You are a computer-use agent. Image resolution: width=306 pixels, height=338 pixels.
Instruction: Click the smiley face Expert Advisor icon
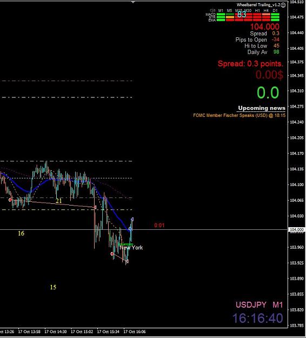click(x=283, y=5)
